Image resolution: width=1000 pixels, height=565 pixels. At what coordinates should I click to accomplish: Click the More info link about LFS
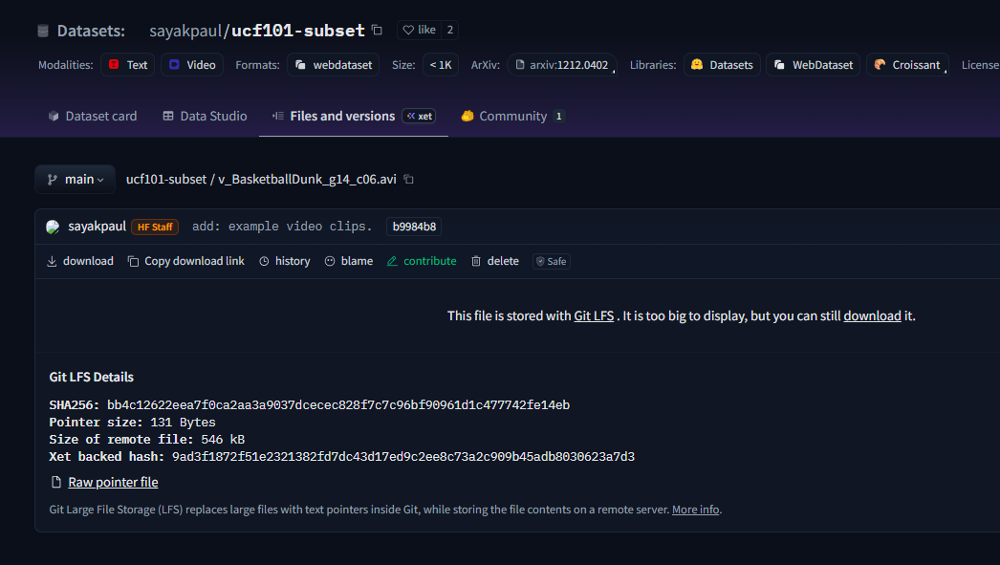[x=695, y=510]
